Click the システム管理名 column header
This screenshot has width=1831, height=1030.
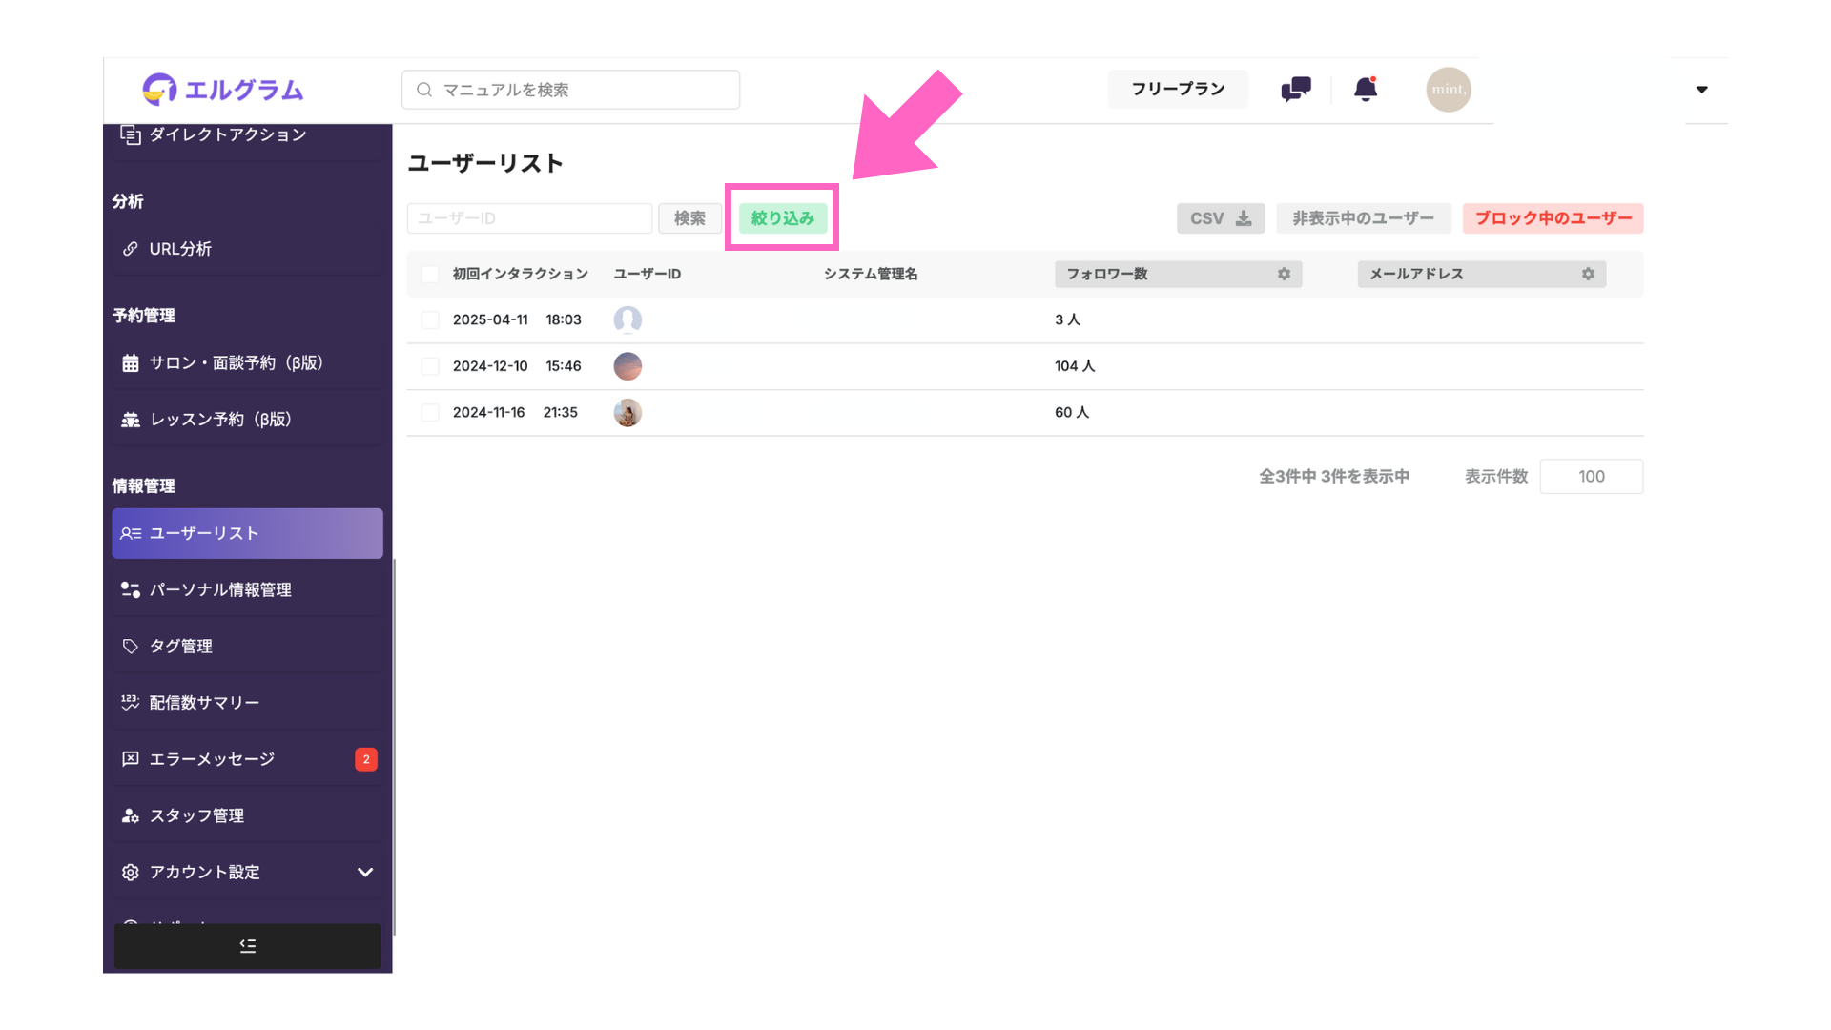tap(871, 275)
